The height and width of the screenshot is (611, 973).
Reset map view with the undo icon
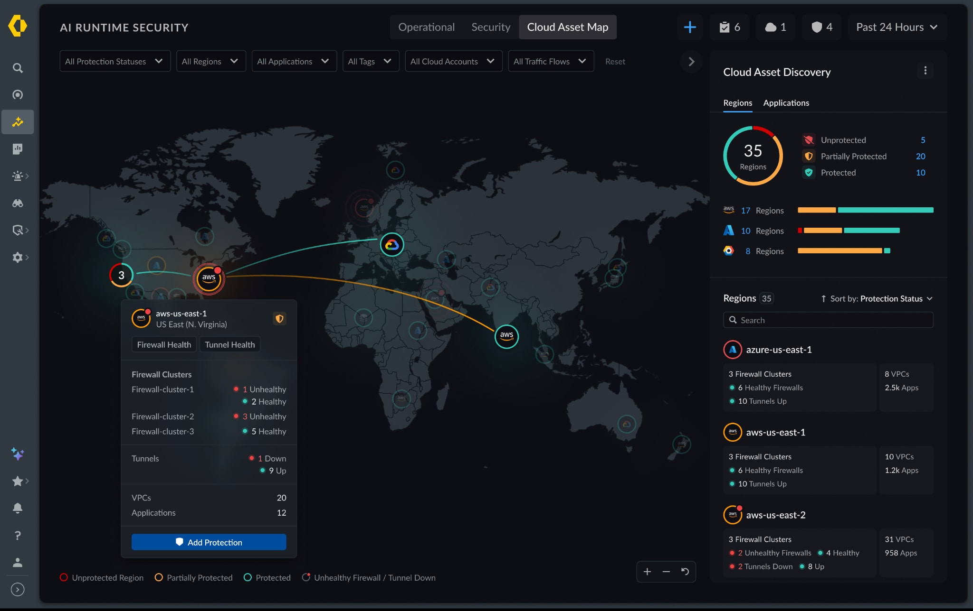tap(685, 572)
